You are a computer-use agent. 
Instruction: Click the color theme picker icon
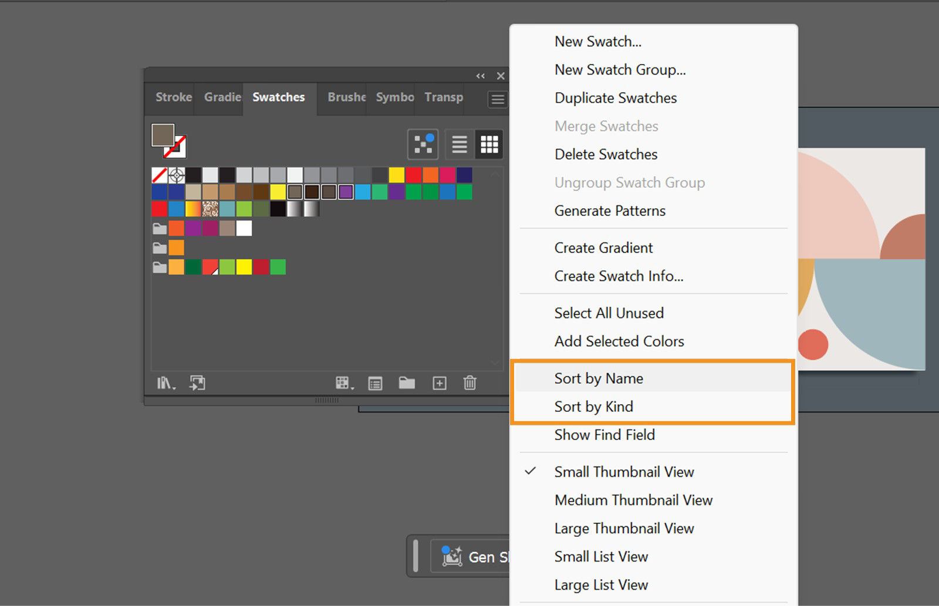click(423, 144)
